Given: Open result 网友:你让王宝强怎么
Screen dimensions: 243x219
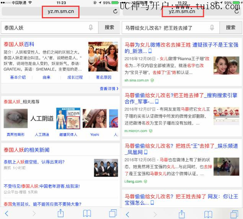Looking at the screenshot, I should tap(181, 200).
